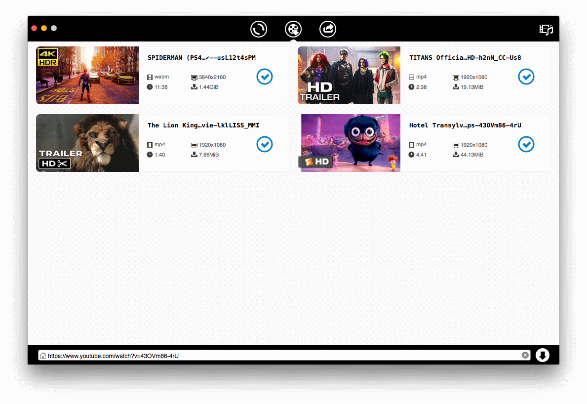587x404 pixels.
Task: Click the monitor icon in TITANS row
Action: pos(456,78)
